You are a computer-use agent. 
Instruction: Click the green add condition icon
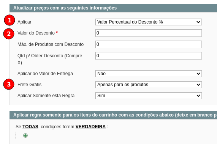click(25, 135)
